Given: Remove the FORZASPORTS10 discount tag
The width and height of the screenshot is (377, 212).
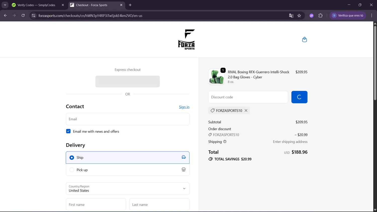Looking at the screenshot, I should (246, 111).
